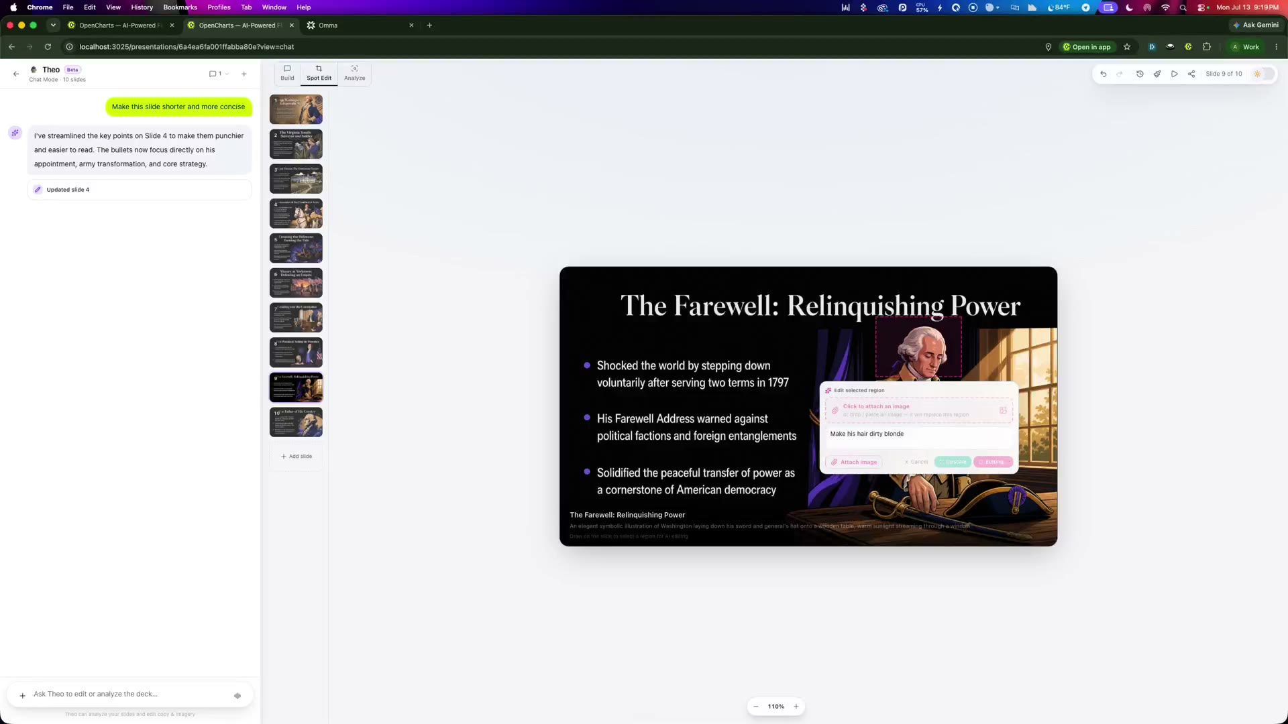Image resolution: width=1288 pixels, height=724 pixels.
Task: Click the Attach image button
Action: [x=854, y=462]
